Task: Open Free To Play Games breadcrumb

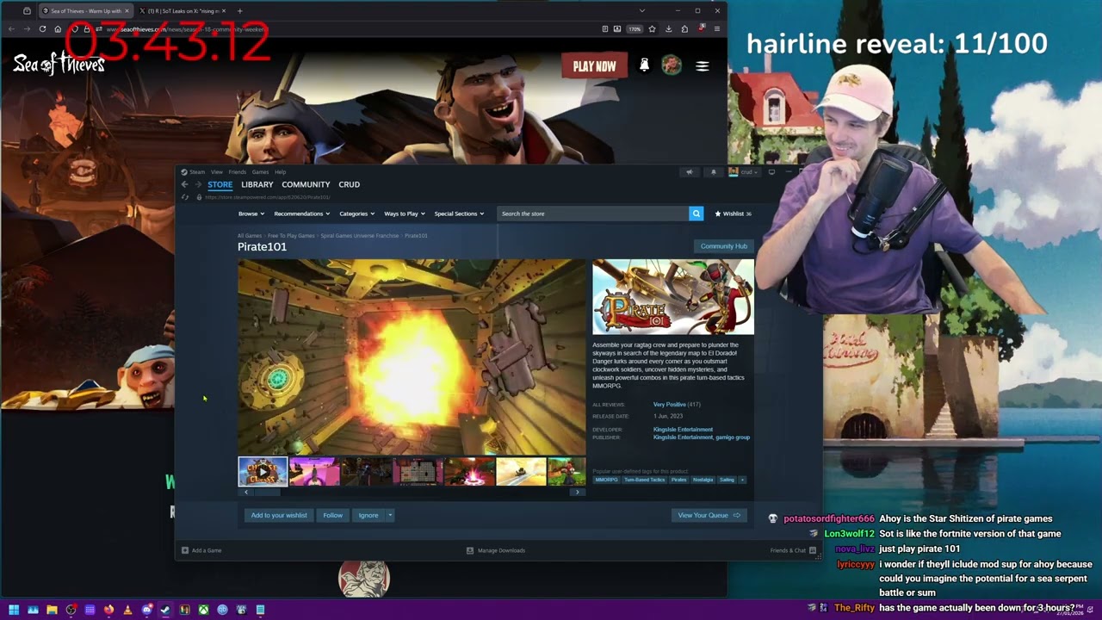Action: click(291, 235)
